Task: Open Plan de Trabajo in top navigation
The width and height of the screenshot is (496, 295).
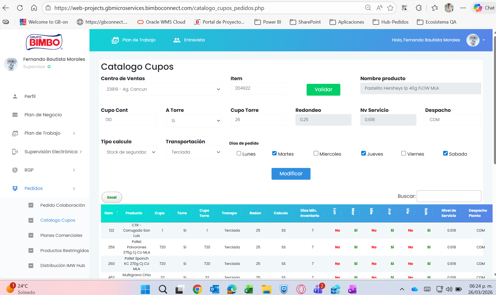Action: click(x=134, y=40)
